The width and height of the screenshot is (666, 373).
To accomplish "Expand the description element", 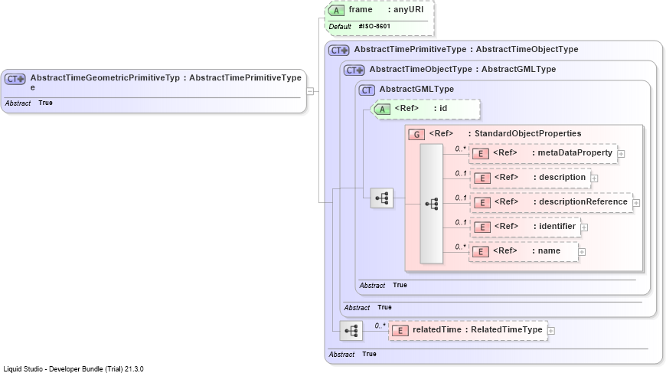I will tap(594, 178).
